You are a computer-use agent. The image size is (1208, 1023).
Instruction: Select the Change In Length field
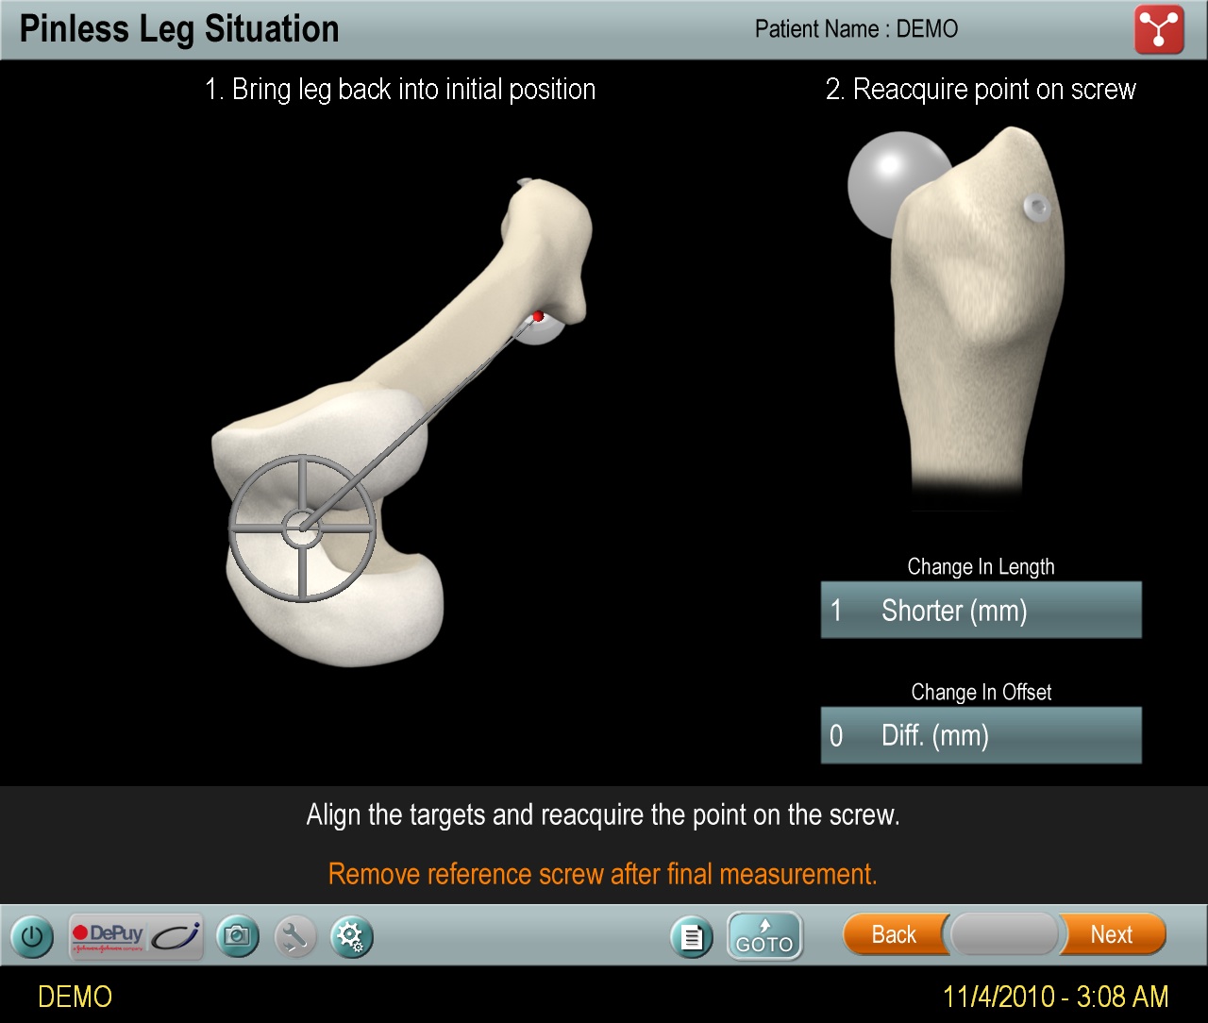[x=981, y=610]
